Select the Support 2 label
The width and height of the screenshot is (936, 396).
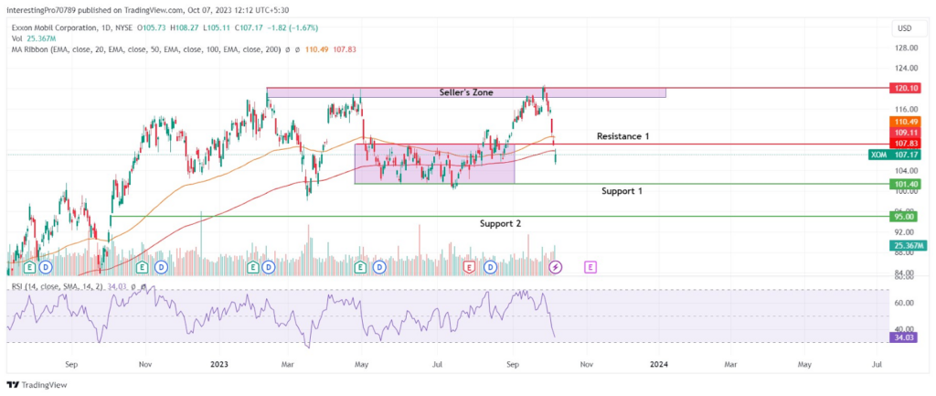500,223
